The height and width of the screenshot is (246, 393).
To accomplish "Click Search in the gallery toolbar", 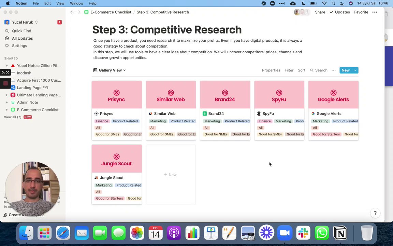I will click(319, 70).
